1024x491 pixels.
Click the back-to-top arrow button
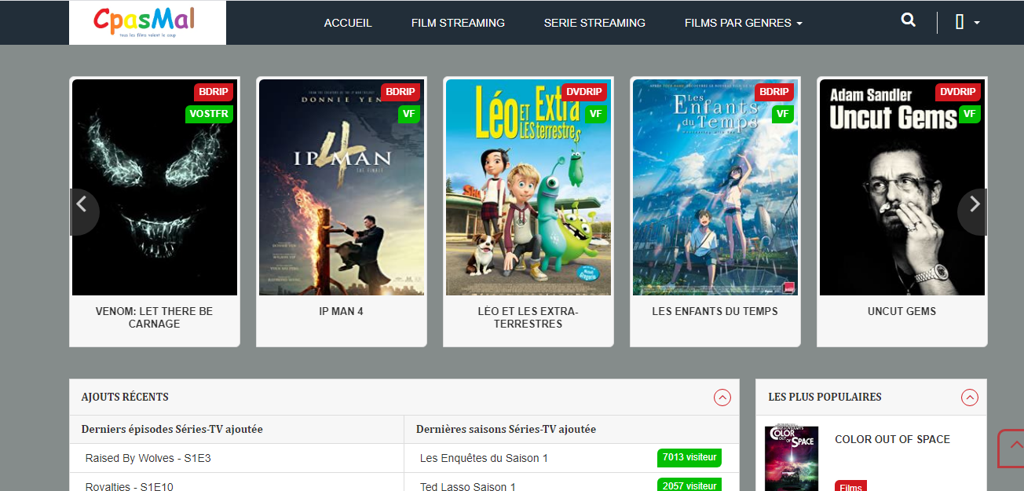coord(1011,449)
